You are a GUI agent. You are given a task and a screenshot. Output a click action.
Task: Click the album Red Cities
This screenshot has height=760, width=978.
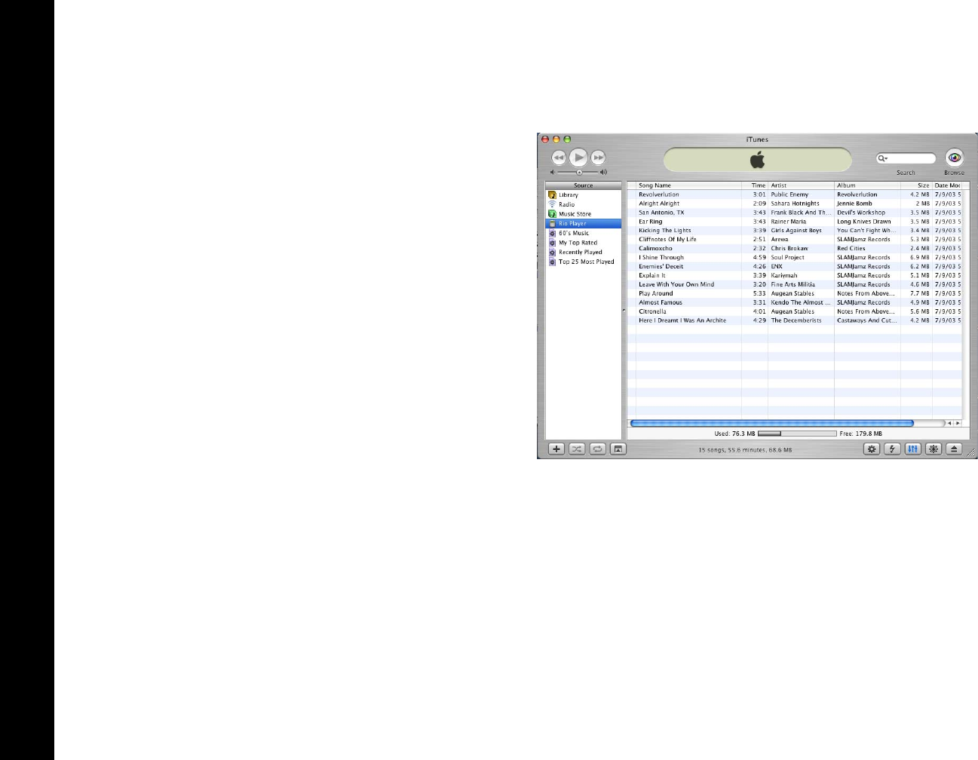(x=851, y=249)
